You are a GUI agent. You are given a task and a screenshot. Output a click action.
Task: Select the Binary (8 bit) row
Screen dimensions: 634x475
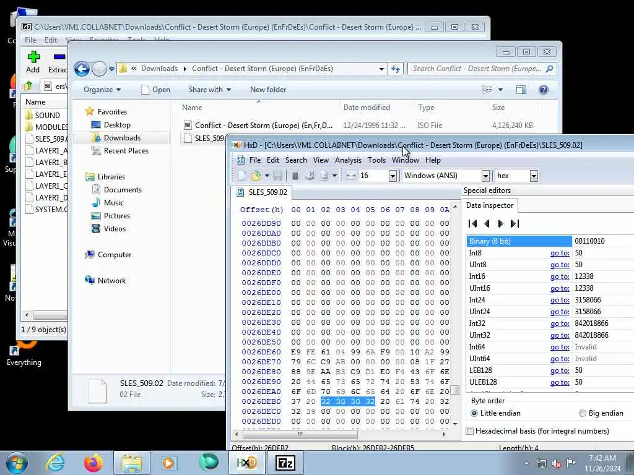[x=550, y=242]
